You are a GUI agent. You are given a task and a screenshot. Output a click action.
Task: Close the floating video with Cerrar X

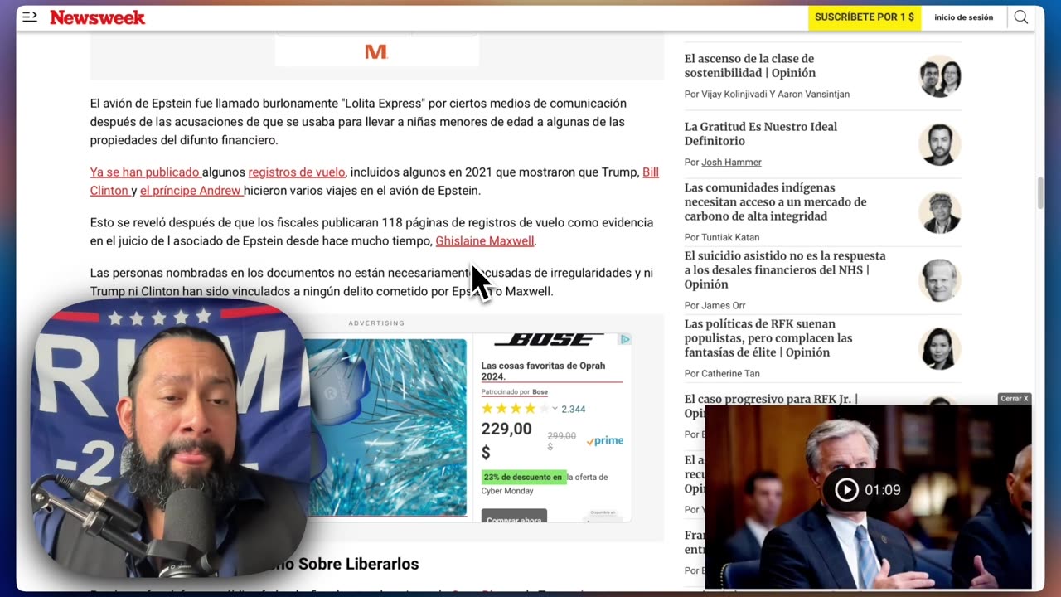1015,399
